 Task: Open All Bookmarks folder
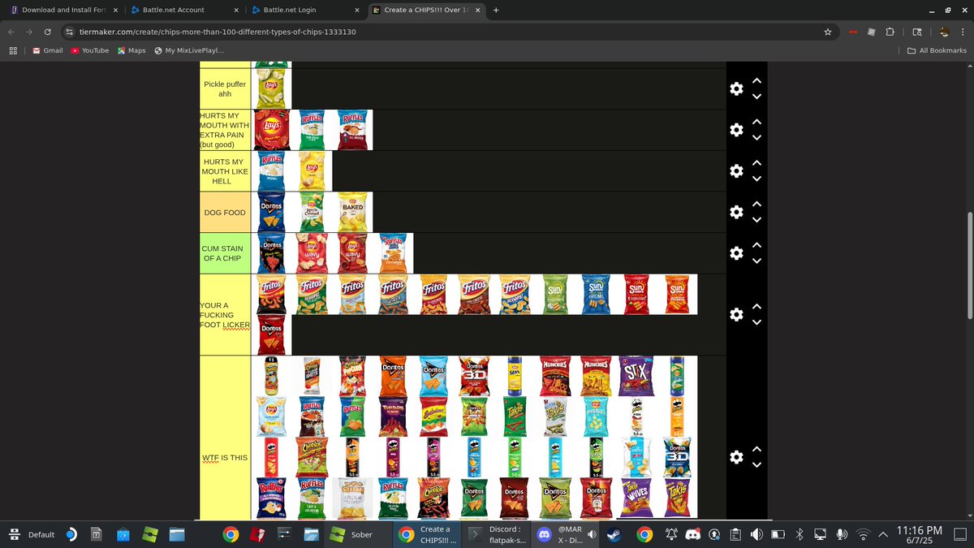(937, 50)
